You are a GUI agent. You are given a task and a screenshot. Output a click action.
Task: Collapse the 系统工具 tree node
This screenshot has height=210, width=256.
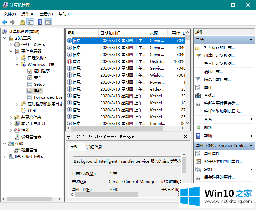click(x=4, y=38)
